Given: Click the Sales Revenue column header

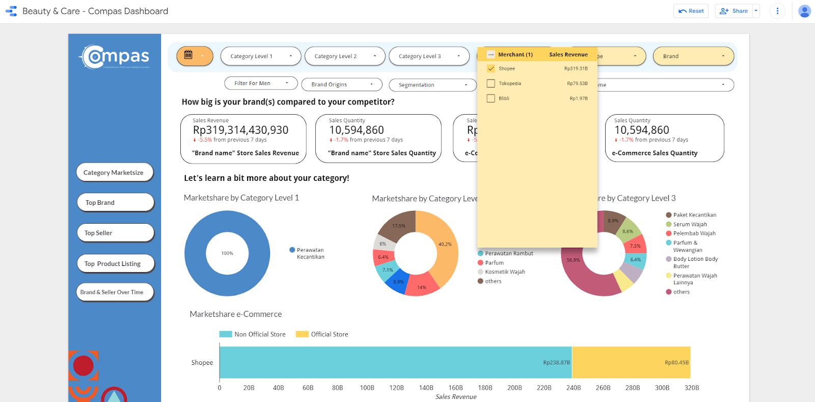Looking at the screenshot, I should 568,55.
